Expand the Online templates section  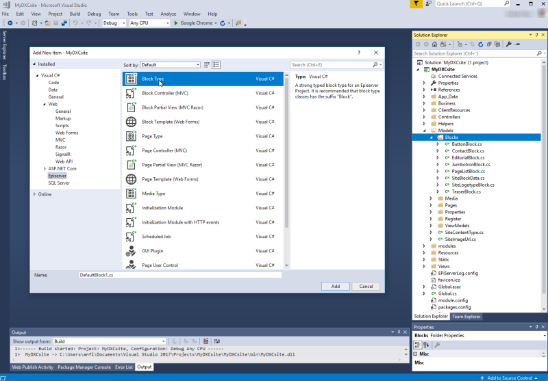click(x=35, y=194)
